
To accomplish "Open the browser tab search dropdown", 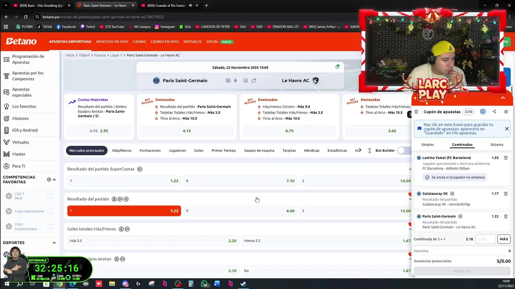I will 6,5.
